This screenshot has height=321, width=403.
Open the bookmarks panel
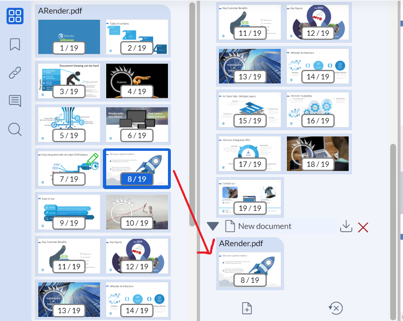15,44
